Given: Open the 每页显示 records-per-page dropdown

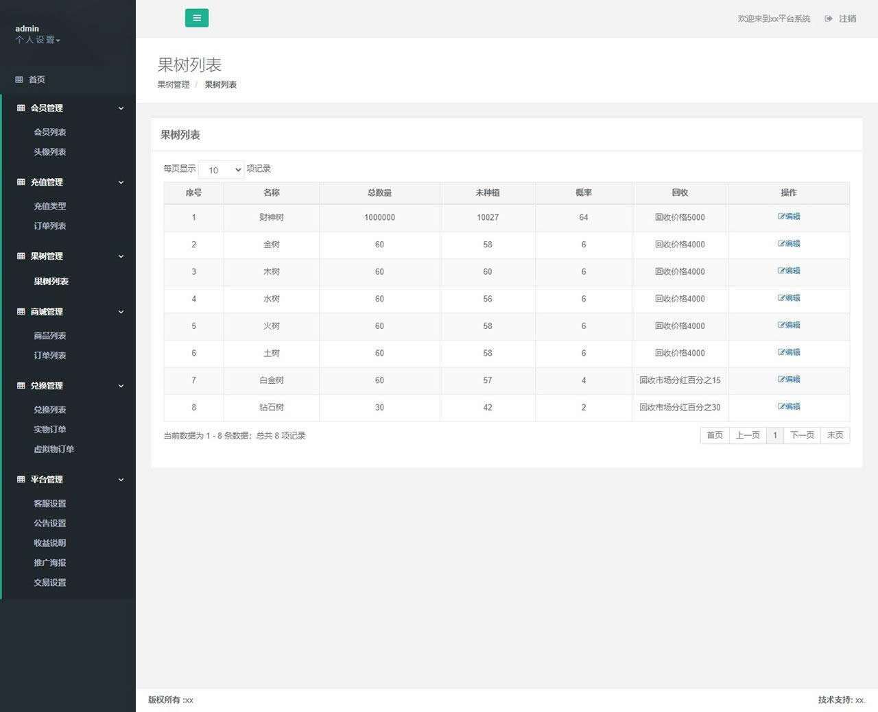Looking at the screenshot, I should pos(222,170).
